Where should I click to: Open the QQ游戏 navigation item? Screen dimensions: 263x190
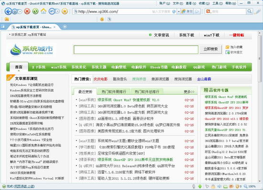coord(199,67)
